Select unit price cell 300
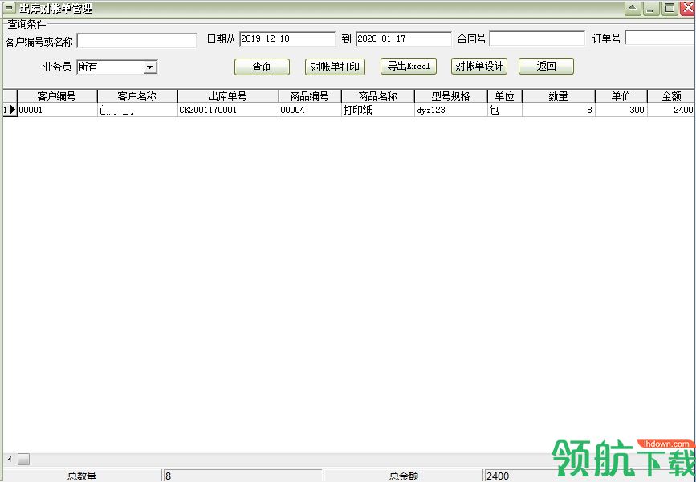Screen dimensions: 696x482 621,110
